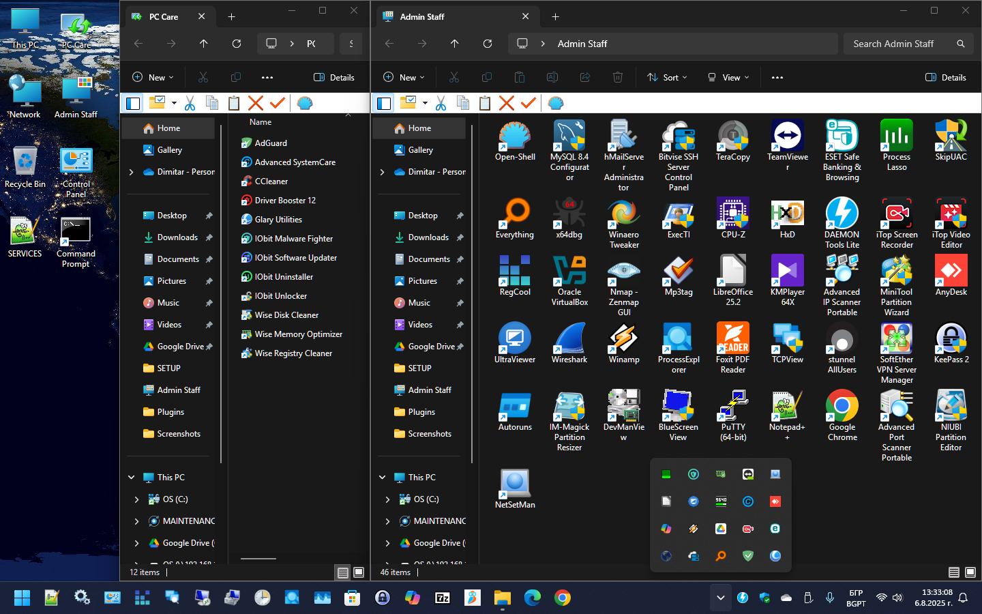Open the HxD hex editor shortcut
The height and width of the screenshot is (614, 982).
click(x=787, y=218)
